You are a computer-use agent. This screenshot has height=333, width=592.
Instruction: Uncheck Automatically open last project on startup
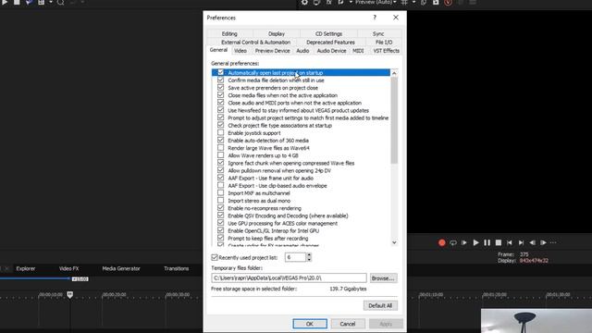[220, 72]
